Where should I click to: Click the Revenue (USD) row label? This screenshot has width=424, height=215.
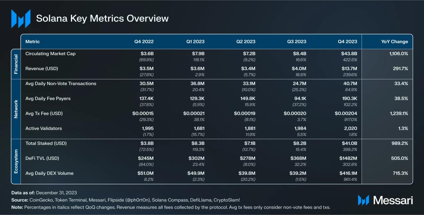[x=41, y=69]
